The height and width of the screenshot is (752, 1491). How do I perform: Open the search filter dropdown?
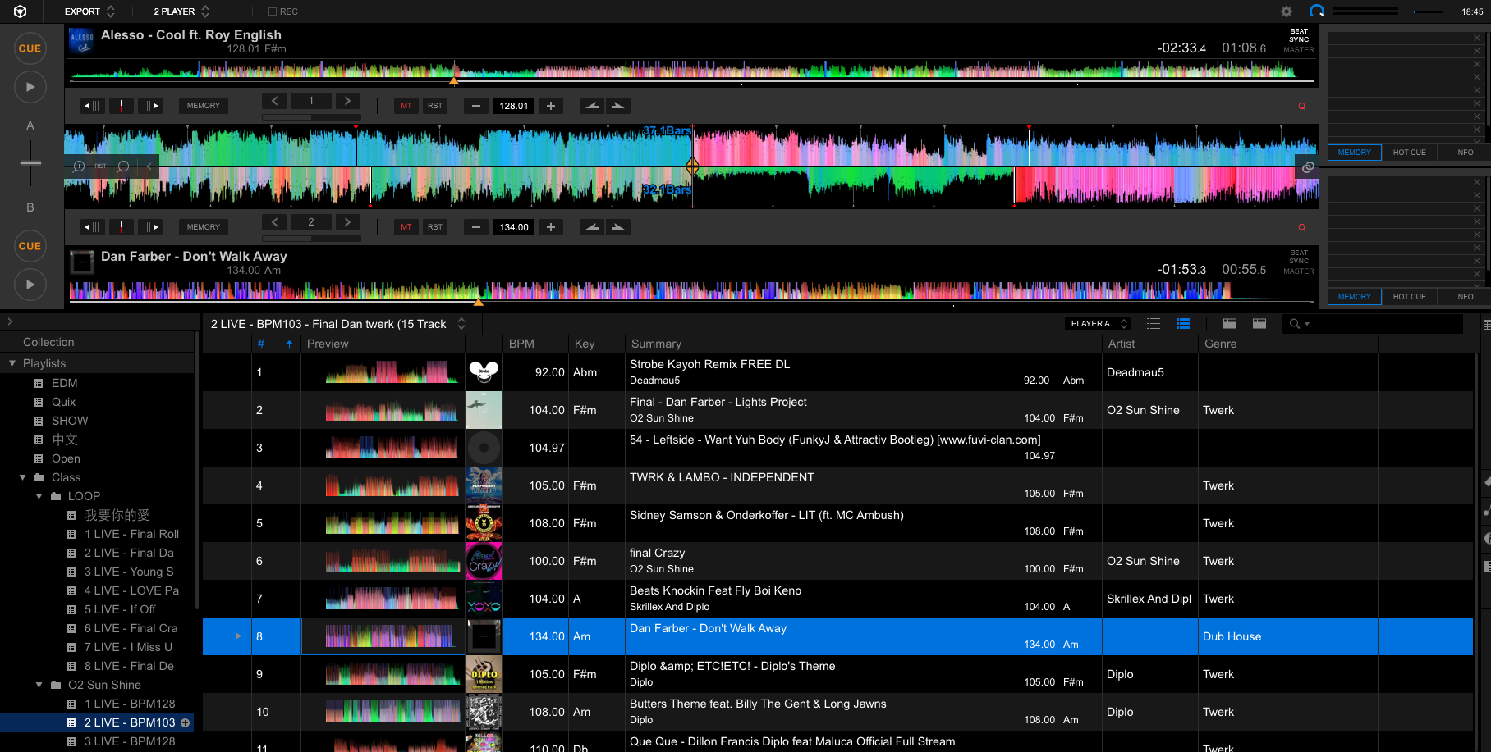coord(1298,324)
